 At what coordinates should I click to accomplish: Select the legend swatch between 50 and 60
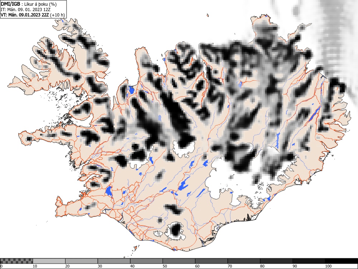point(179,261)
